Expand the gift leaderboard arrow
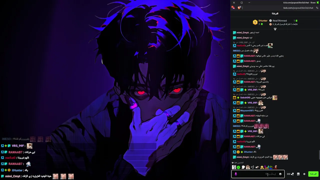 pos(275,29)
